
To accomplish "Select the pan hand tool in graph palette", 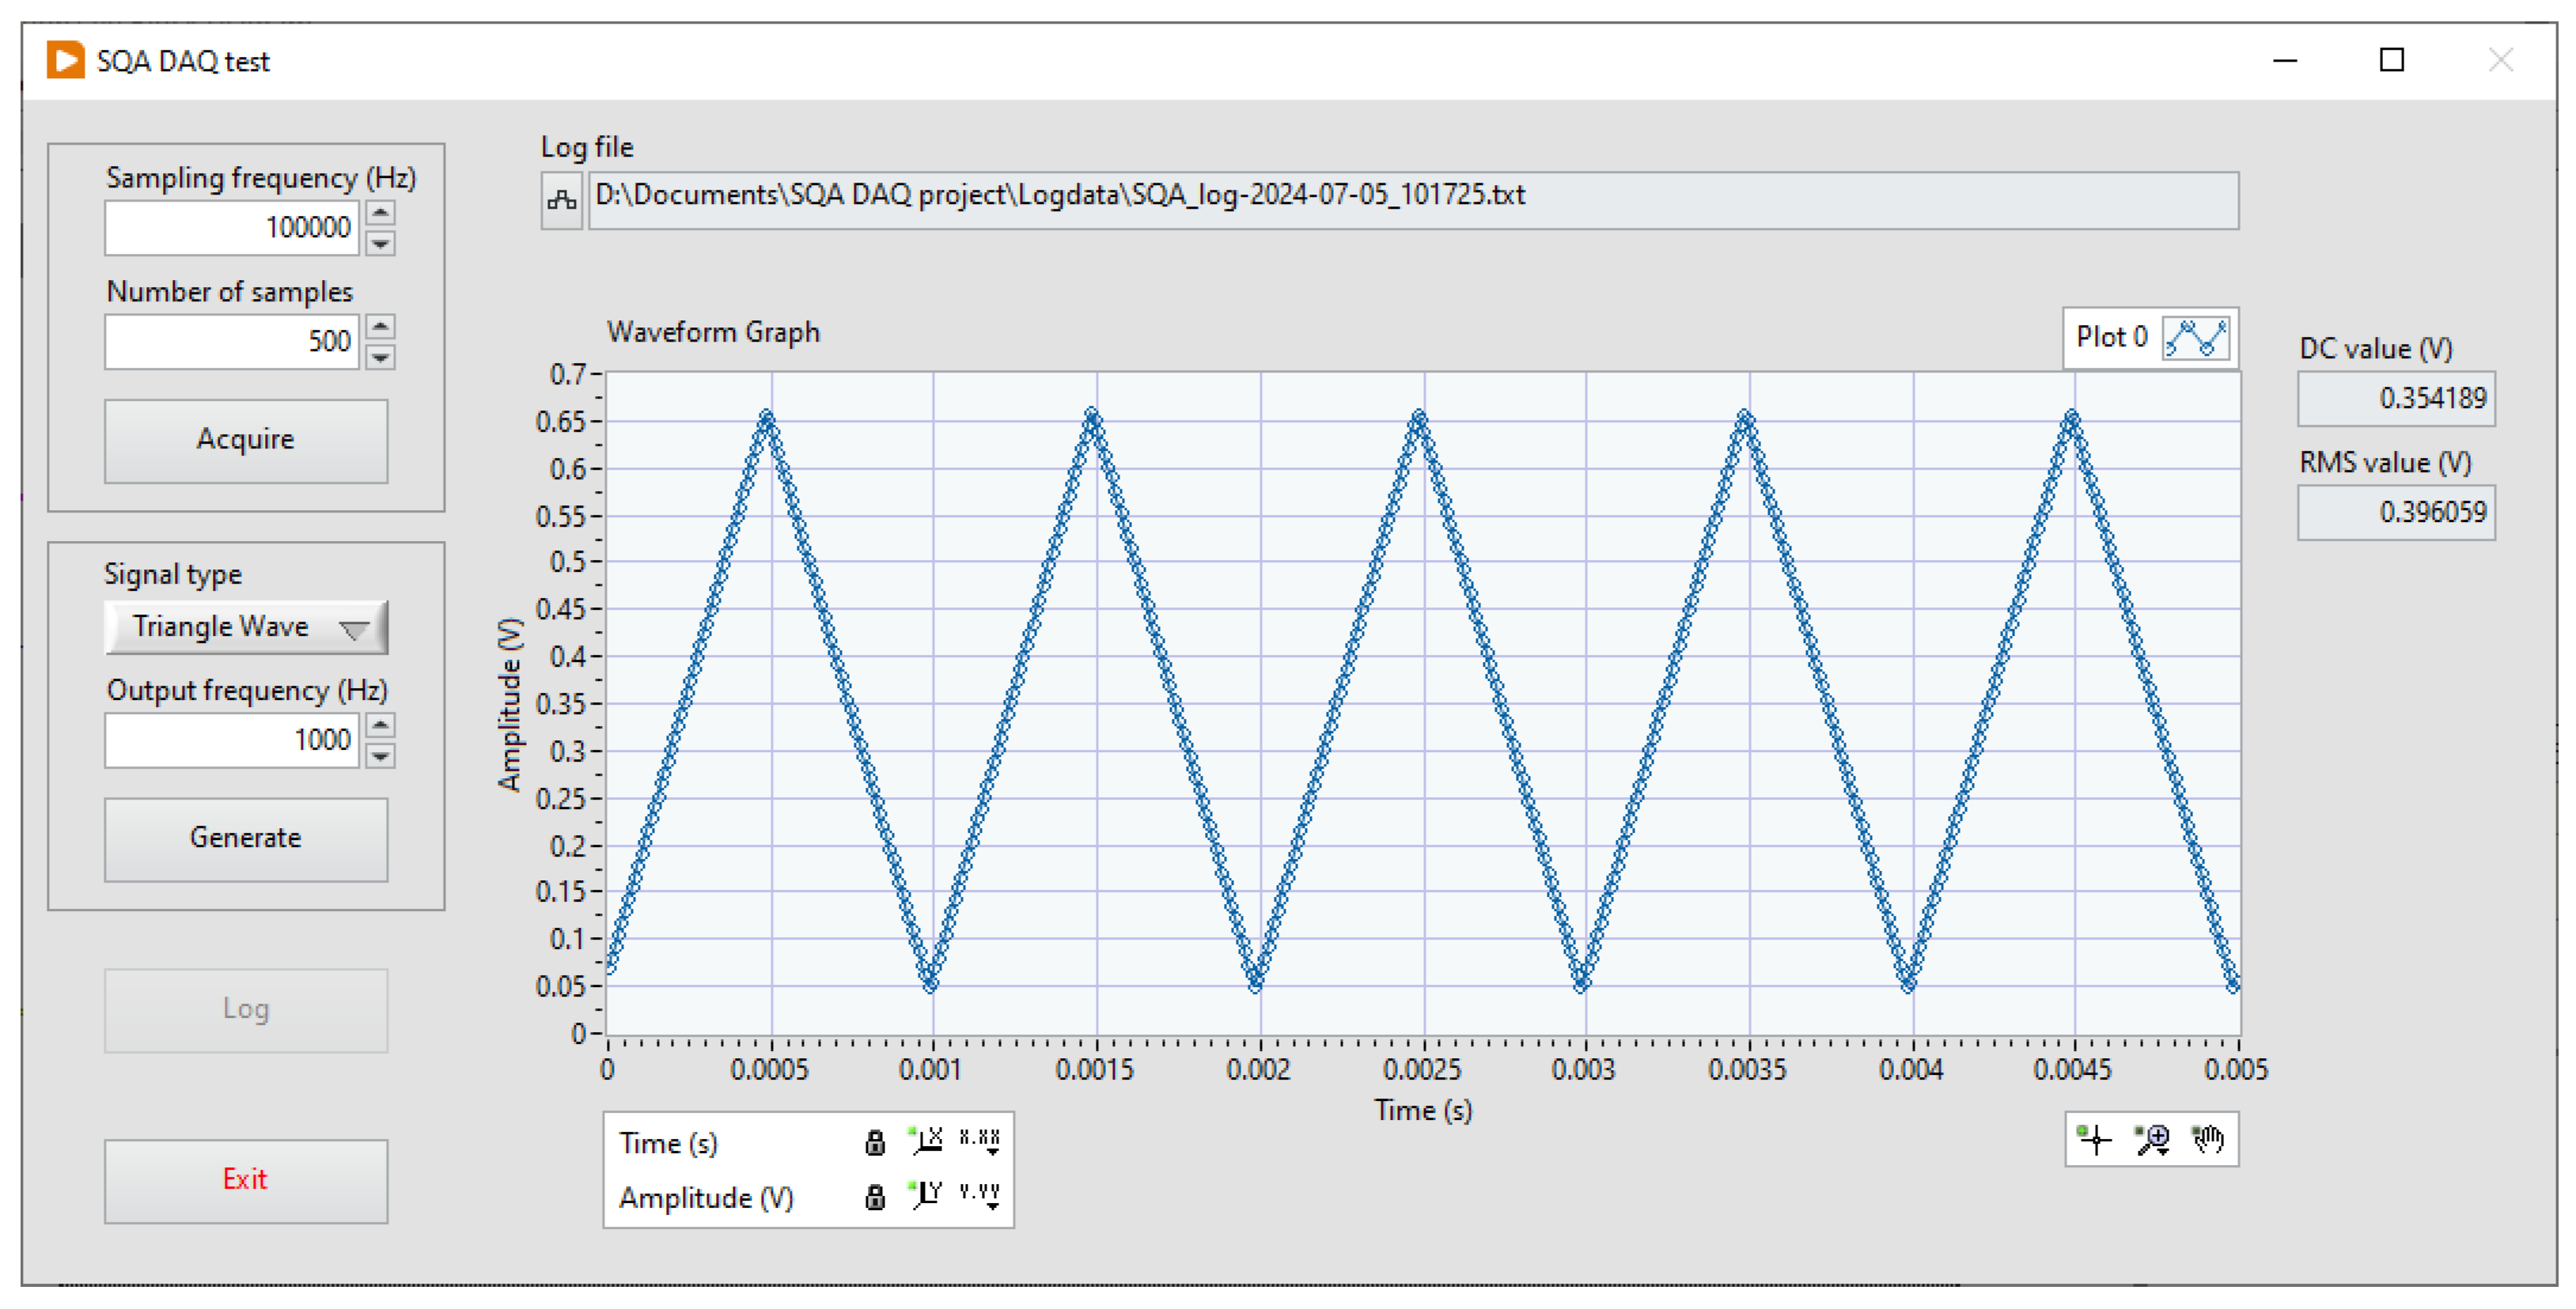I will (2208, 1139).
